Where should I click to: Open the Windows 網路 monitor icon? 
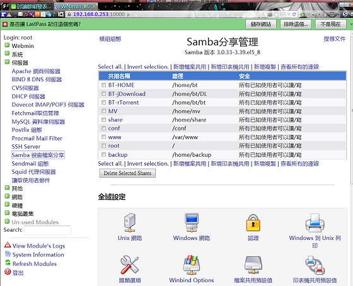pyautogui.click(x=192, y=222)
